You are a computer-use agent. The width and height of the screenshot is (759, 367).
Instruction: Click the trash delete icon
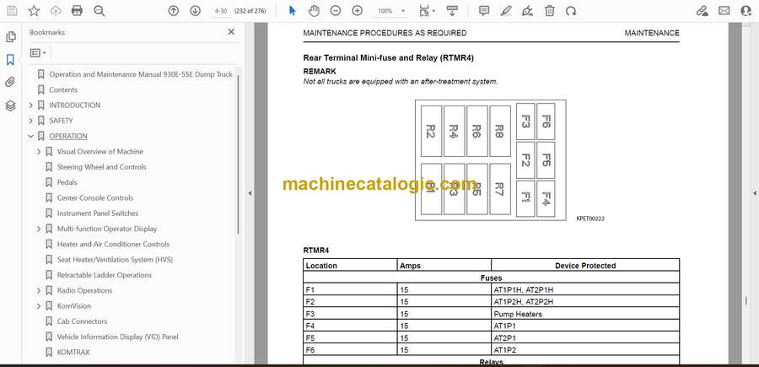(549, 11)
